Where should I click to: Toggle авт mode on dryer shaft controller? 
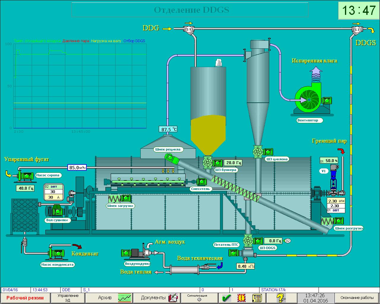pos(54,187)
